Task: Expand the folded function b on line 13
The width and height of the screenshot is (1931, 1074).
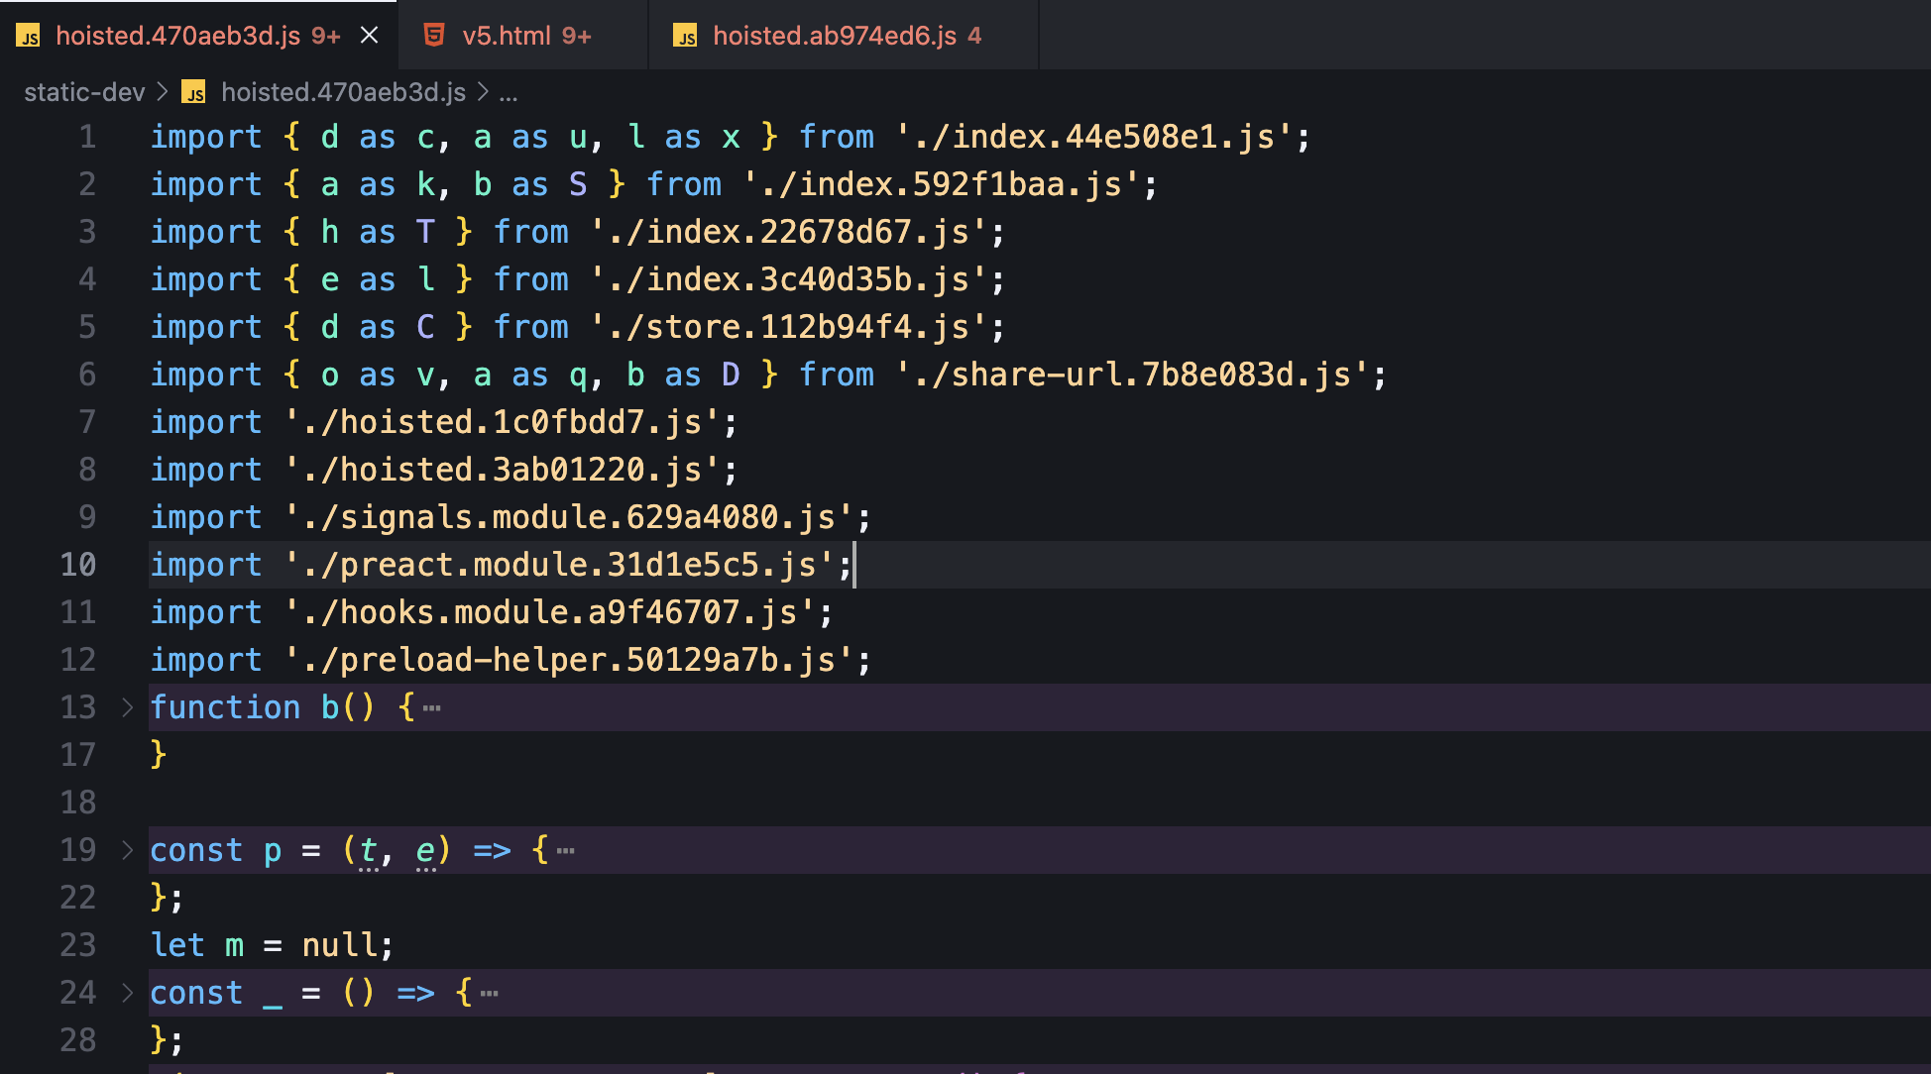Action: (x=127, y=706)
